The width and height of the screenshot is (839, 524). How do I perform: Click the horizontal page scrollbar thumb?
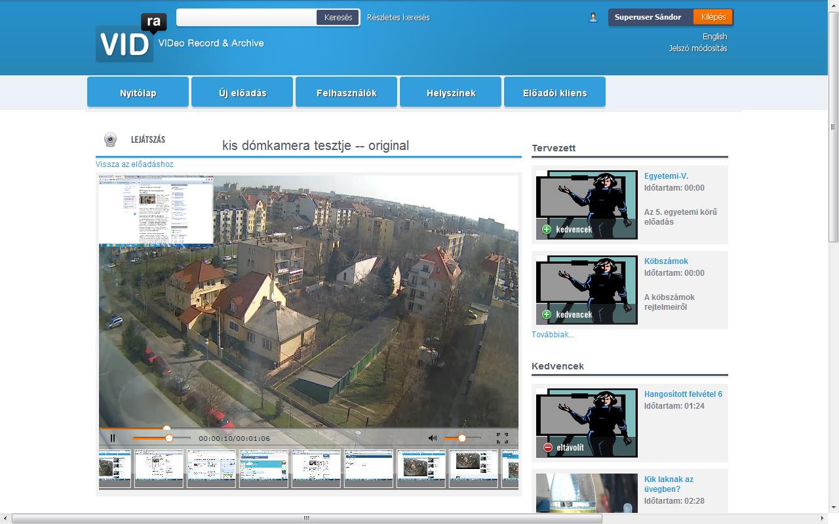(307, 518)
